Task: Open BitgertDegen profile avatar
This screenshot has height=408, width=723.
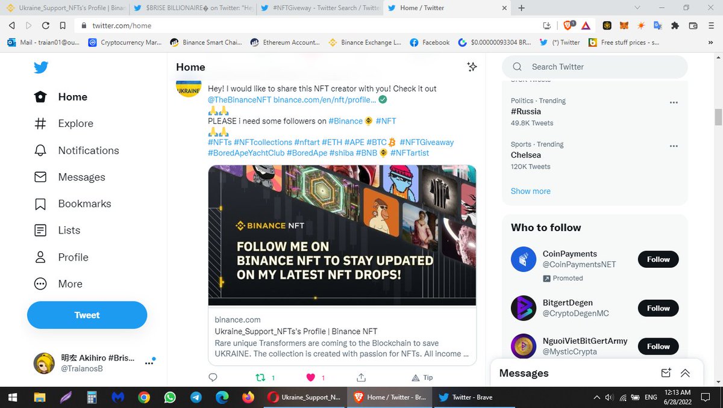Action: [x=524, y=308]
